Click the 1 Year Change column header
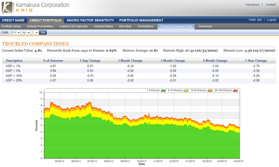This screenshot has width=279, height=167. (x=256, y=61)
